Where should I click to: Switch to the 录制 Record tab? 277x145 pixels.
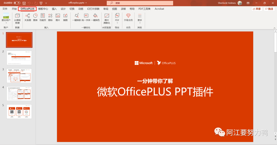123,9
